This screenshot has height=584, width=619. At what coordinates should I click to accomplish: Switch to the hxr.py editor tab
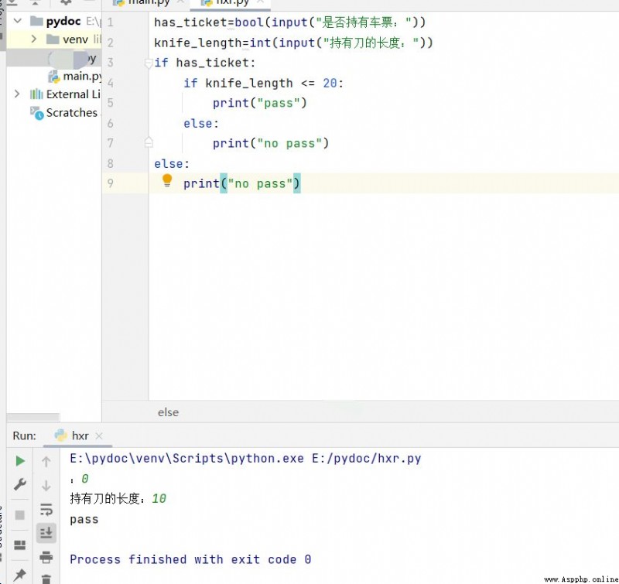[232, 3]
